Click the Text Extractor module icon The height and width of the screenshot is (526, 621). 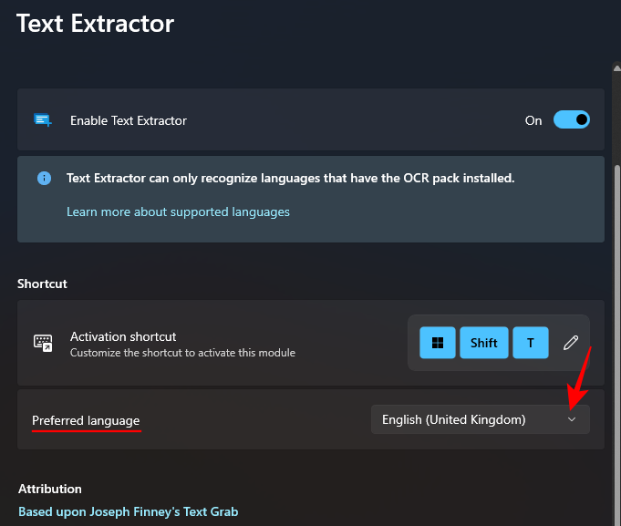[x=42, y=120]
